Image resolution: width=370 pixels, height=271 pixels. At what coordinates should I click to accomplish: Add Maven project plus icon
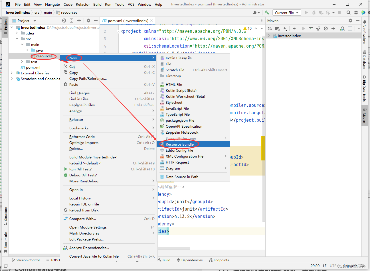tap(294, 28)
